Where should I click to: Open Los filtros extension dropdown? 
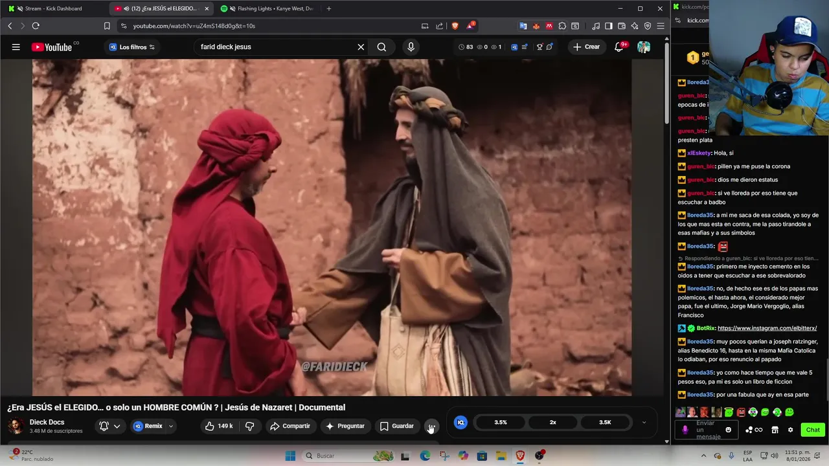132,47
